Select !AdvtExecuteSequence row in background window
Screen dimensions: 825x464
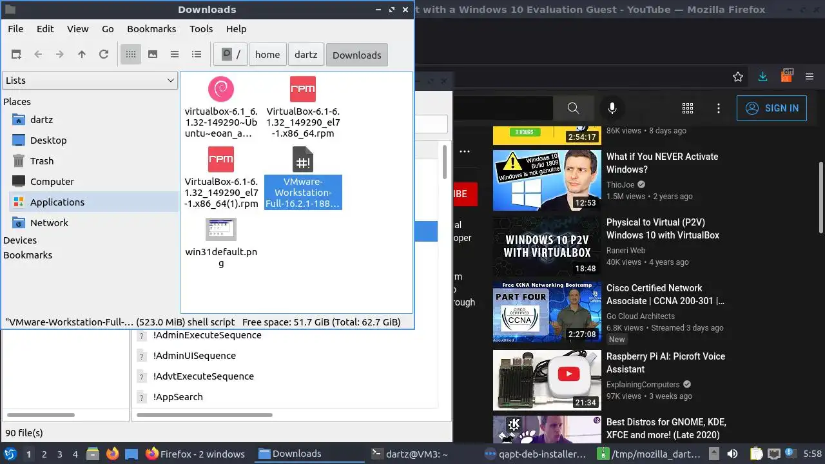(203, 376)
